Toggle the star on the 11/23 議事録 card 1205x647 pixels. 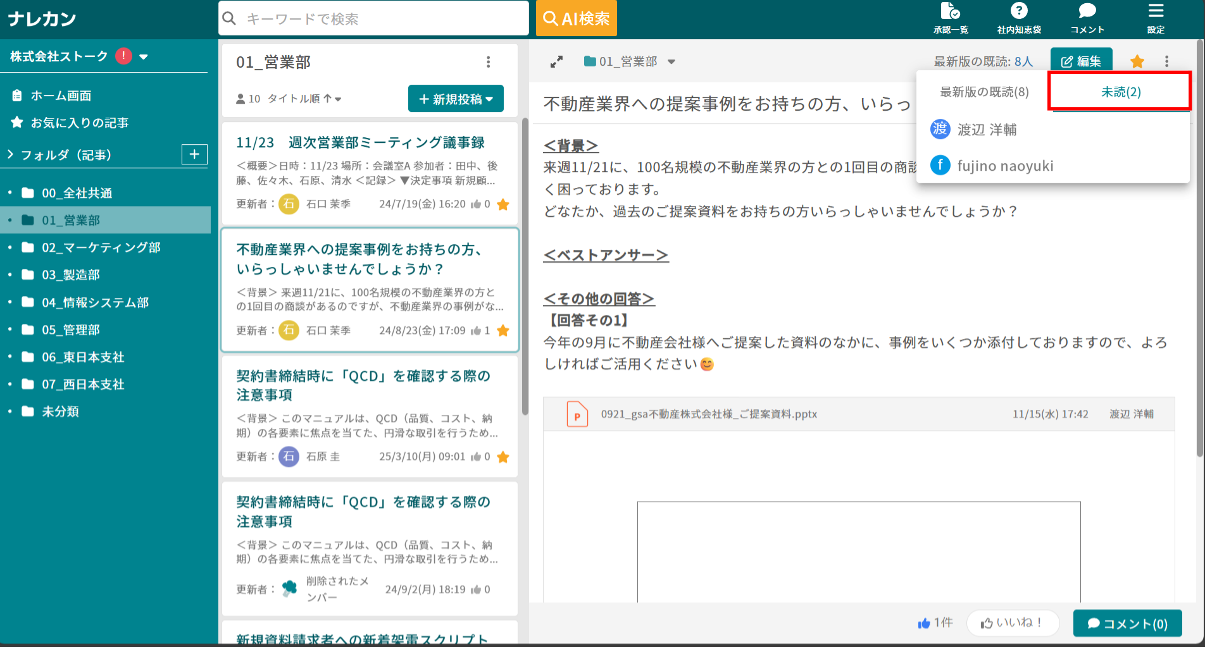tap(503, 204)
